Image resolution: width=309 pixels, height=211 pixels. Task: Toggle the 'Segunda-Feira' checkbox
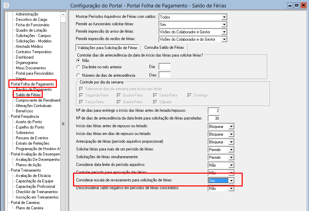tap(81, 95)
